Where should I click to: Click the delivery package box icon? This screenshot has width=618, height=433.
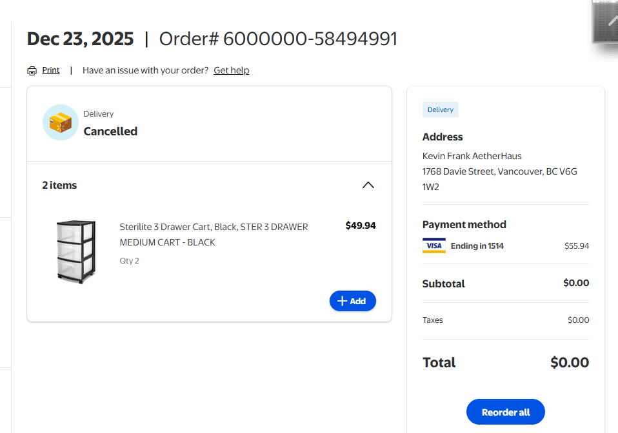[61, 122]
